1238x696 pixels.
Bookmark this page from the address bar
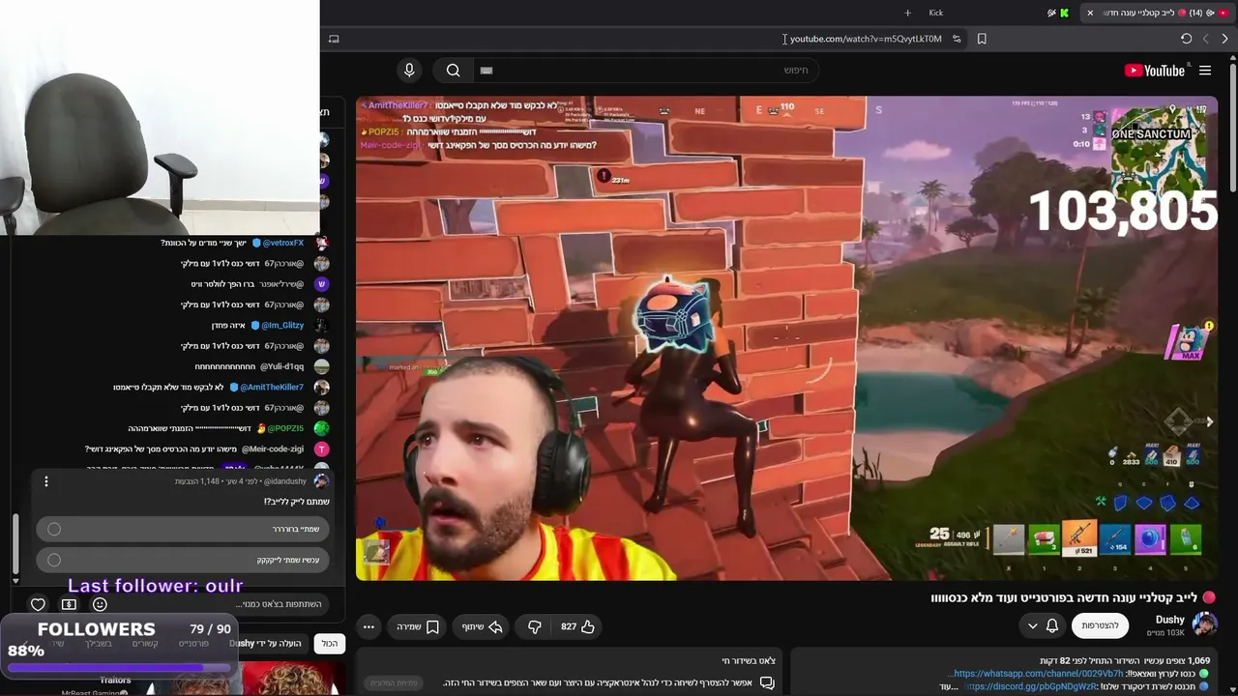(982, 39)
